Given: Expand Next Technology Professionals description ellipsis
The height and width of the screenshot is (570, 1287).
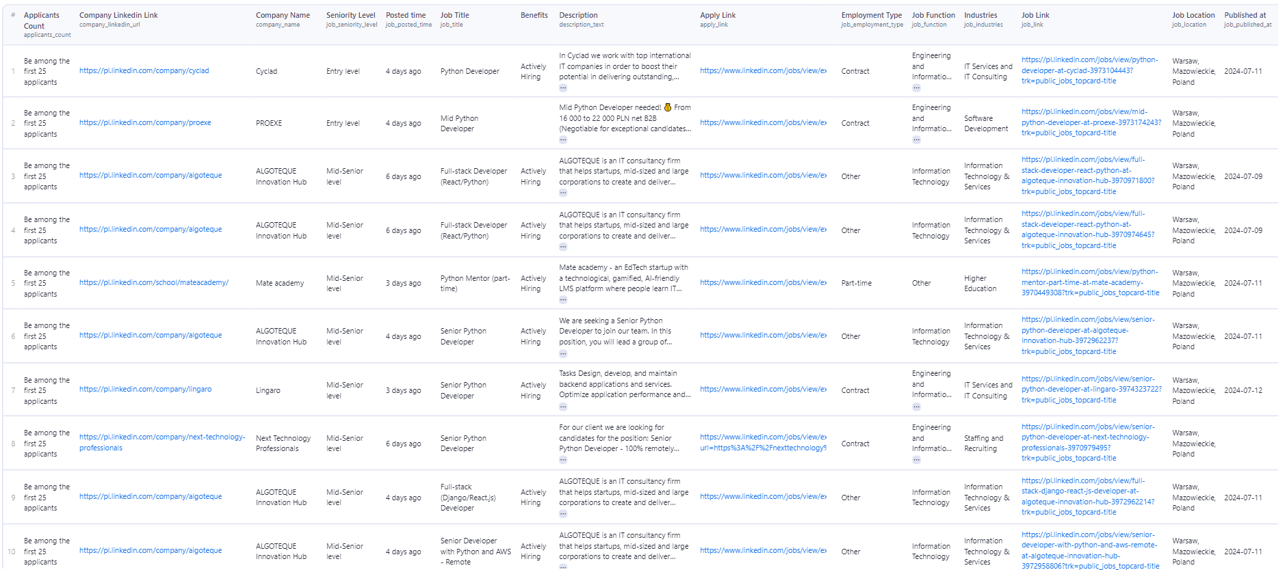Looking at the screenshot, I should click(x=562, y=459).
